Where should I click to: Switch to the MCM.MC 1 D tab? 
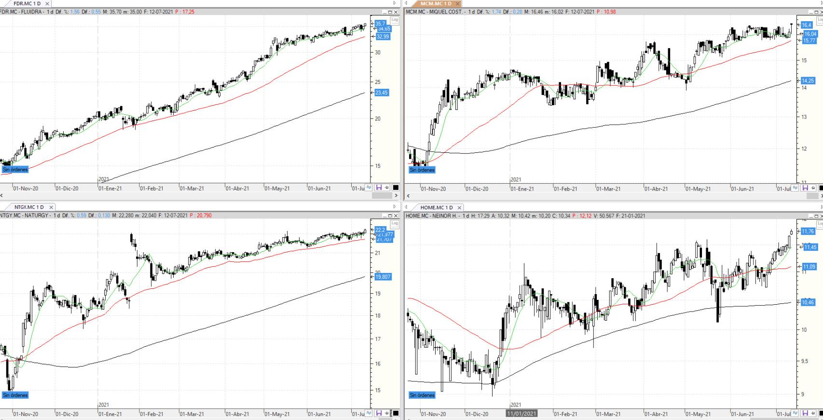[435, 3]
